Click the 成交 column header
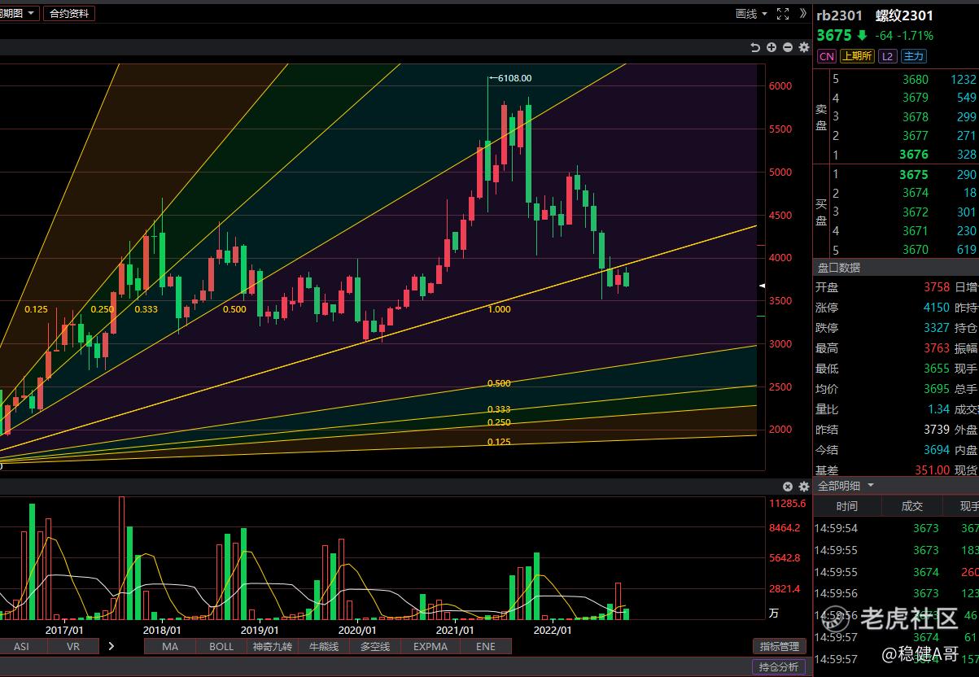The image size is (979, 677). coord(912,506)
